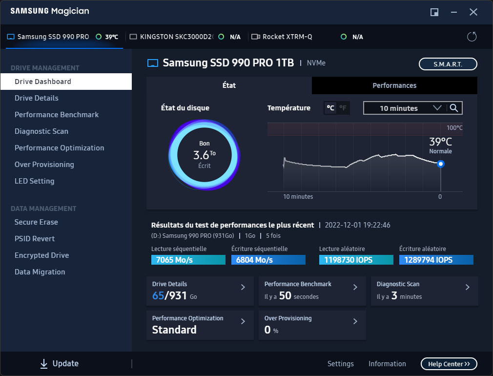Switch the temperature unit to °F

343,108
